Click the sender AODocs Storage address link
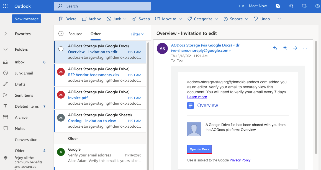Image resolution: width=321 pixels, height=170 pixels. tap(205, 48)
